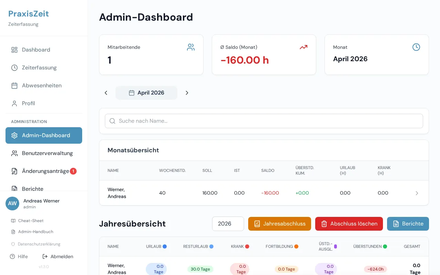Open the Datenschutzerklärung link
440x275 pixels.
[36, 244]
